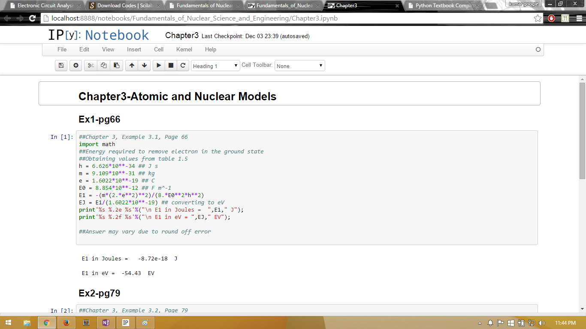The height and width of the screenshot is (329, 586).
Task: Insert a new cell below using plus icon
Action: click(x=76, y=66)
